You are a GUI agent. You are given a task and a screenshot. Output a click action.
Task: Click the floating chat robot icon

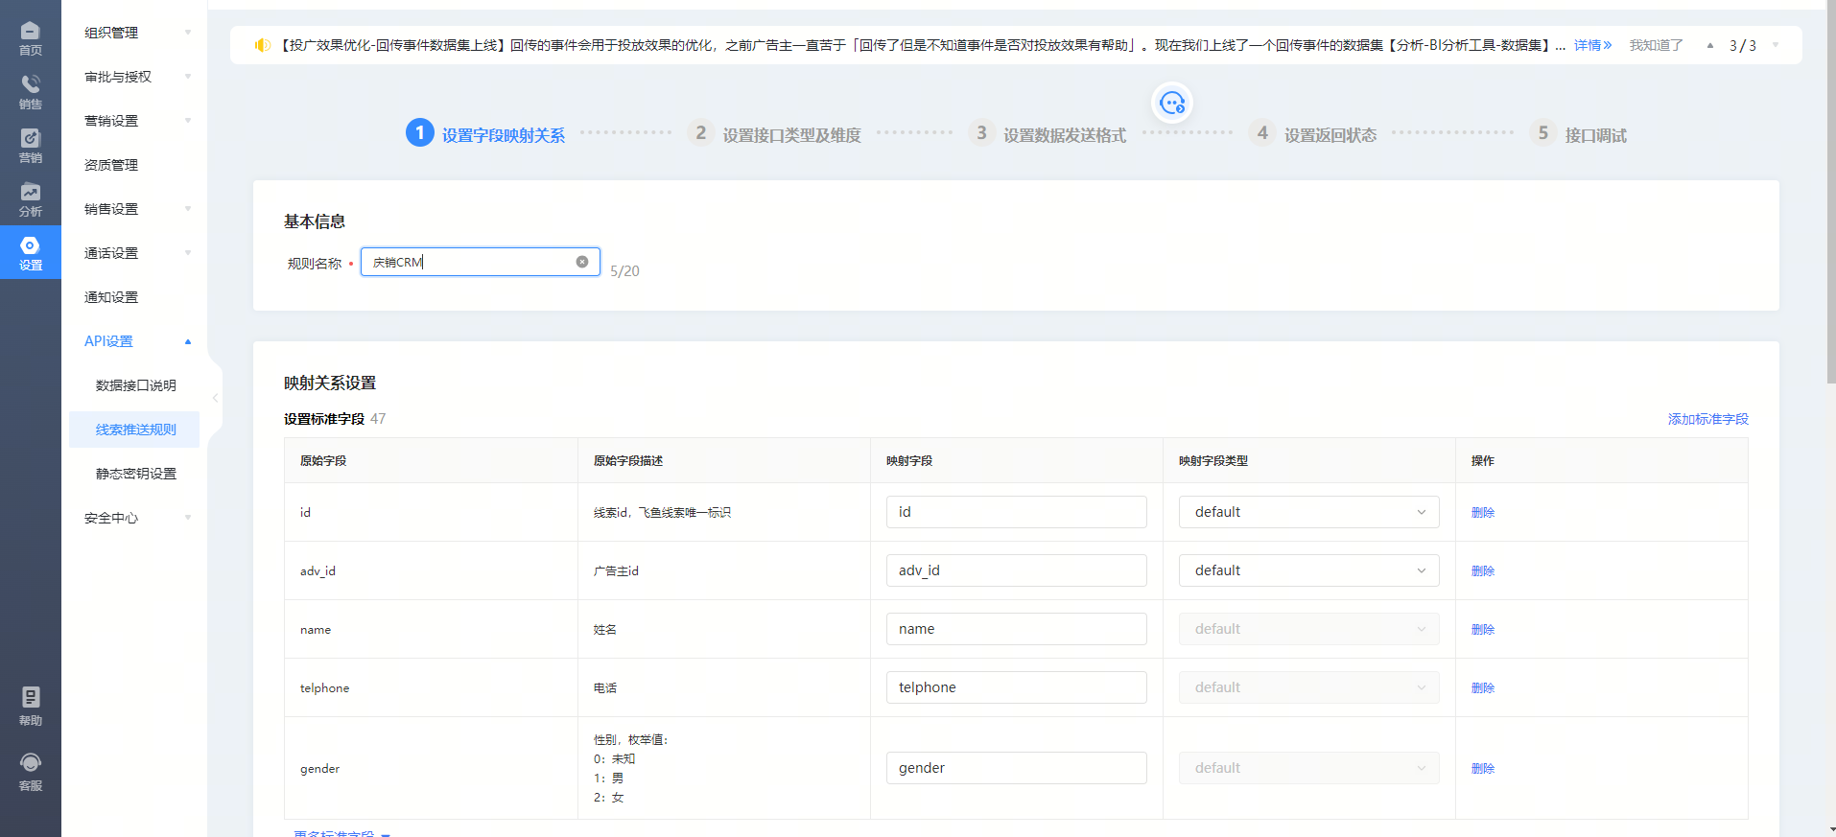point(1171,104)
